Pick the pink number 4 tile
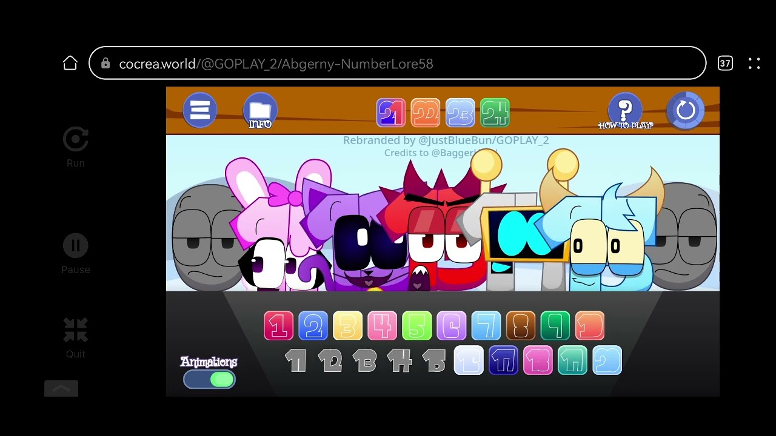Screen dimensions: 776x436 click(x=383, y=326)
